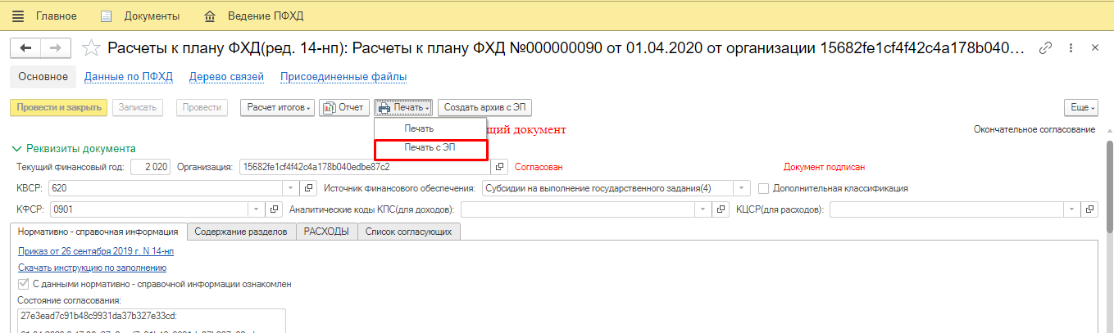The image size is (1114, 333).
Task: Select Печать с ЭП menu item
Action: click(430, 148)
